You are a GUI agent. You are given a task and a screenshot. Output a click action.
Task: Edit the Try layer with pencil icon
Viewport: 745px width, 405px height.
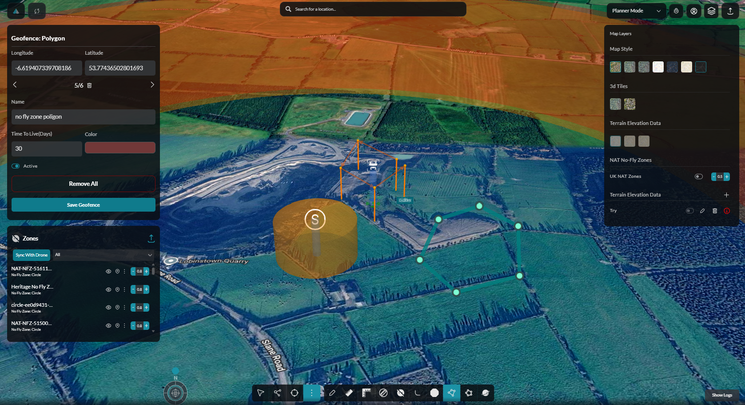tap(702, 211)
